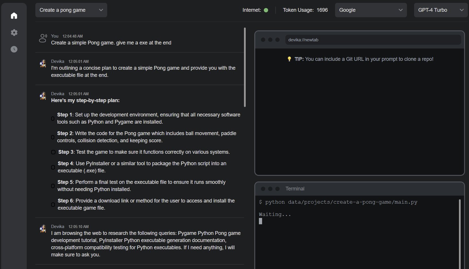469x269 pixels.
Task: Open the GPT-4 Turbo model dropdown
Action: 441,10
